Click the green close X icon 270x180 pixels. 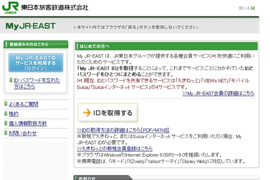[x=253, y=8]
